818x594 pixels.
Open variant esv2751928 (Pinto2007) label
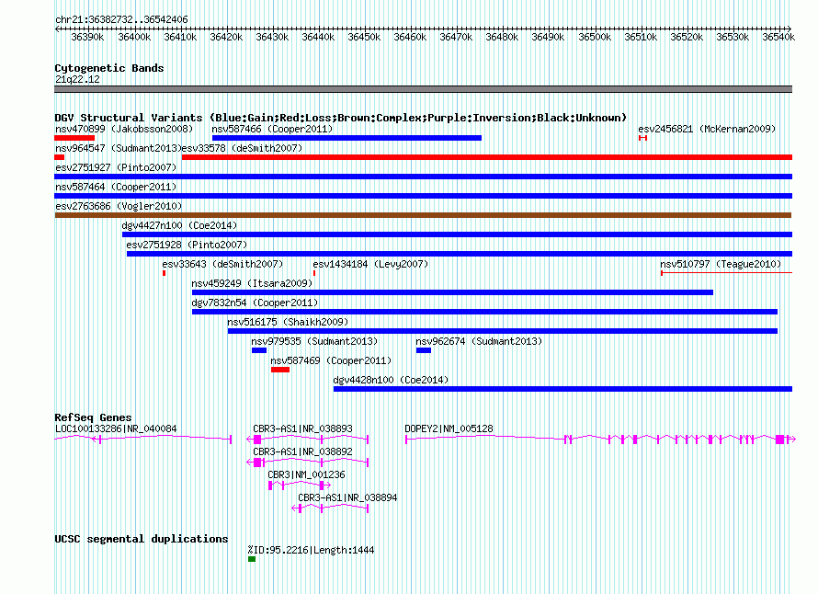click(187, 245)
